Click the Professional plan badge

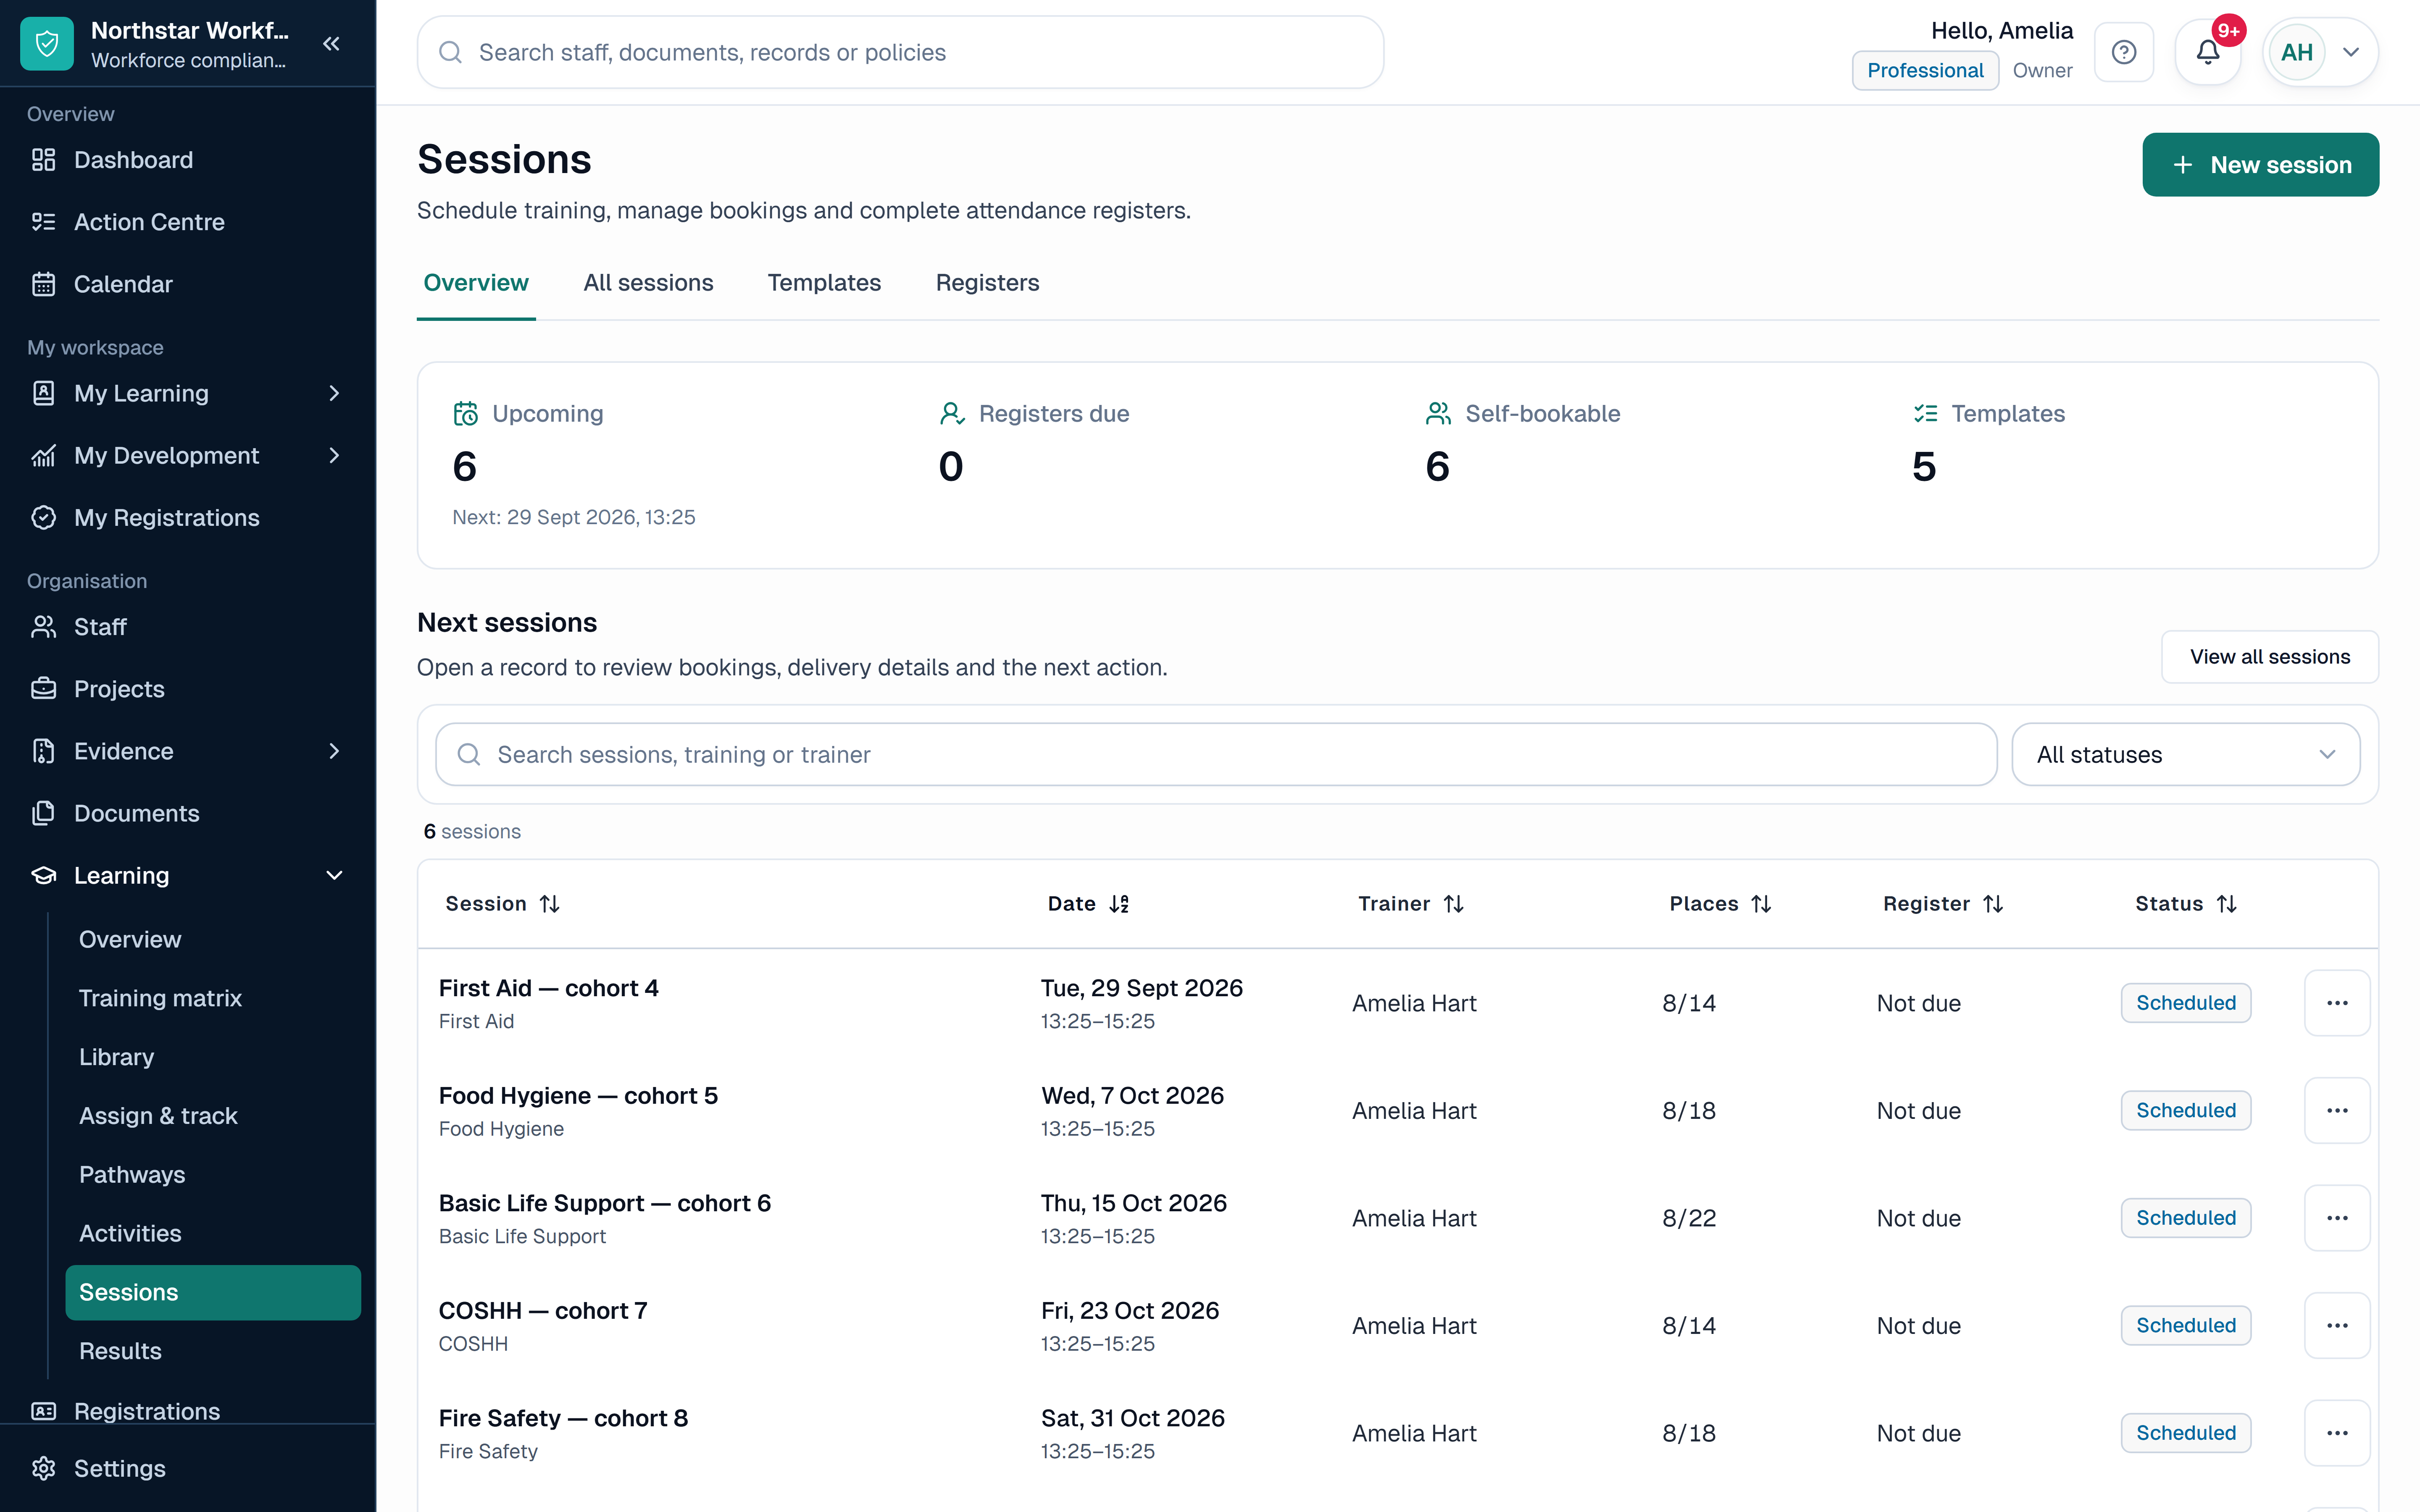[1925, 70]
